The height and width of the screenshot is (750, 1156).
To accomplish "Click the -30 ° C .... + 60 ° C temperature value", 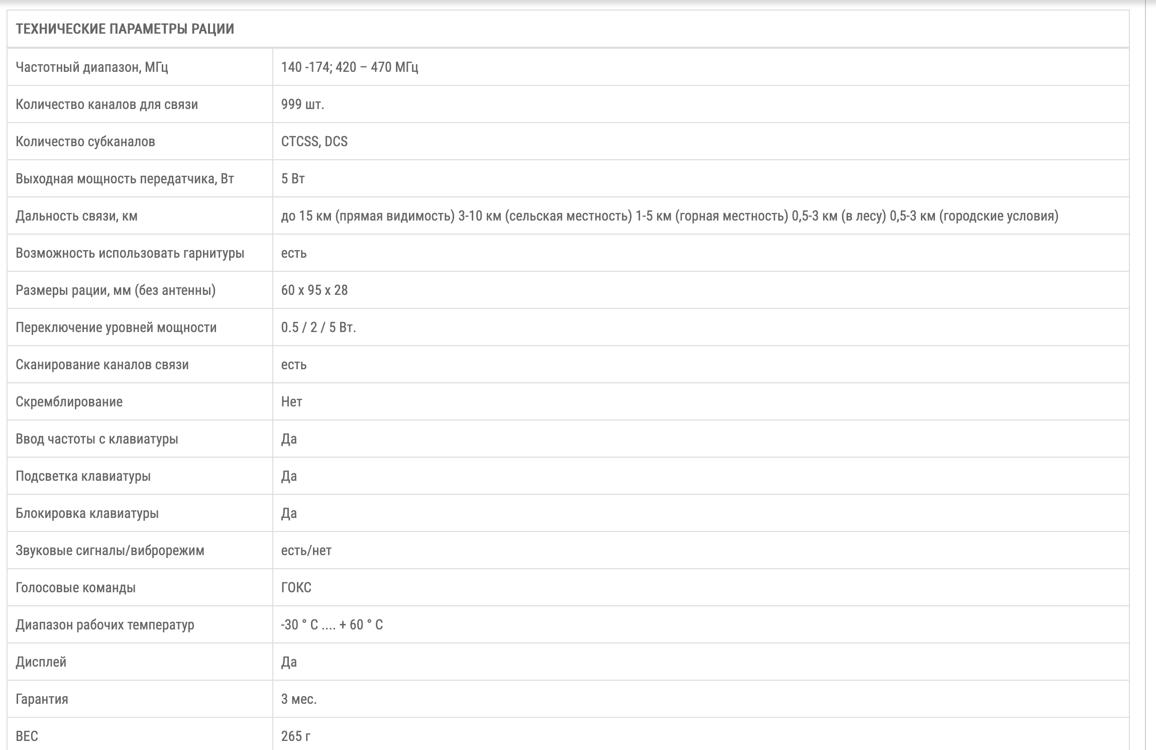I will pyautogui.click(x=332, y=625).
